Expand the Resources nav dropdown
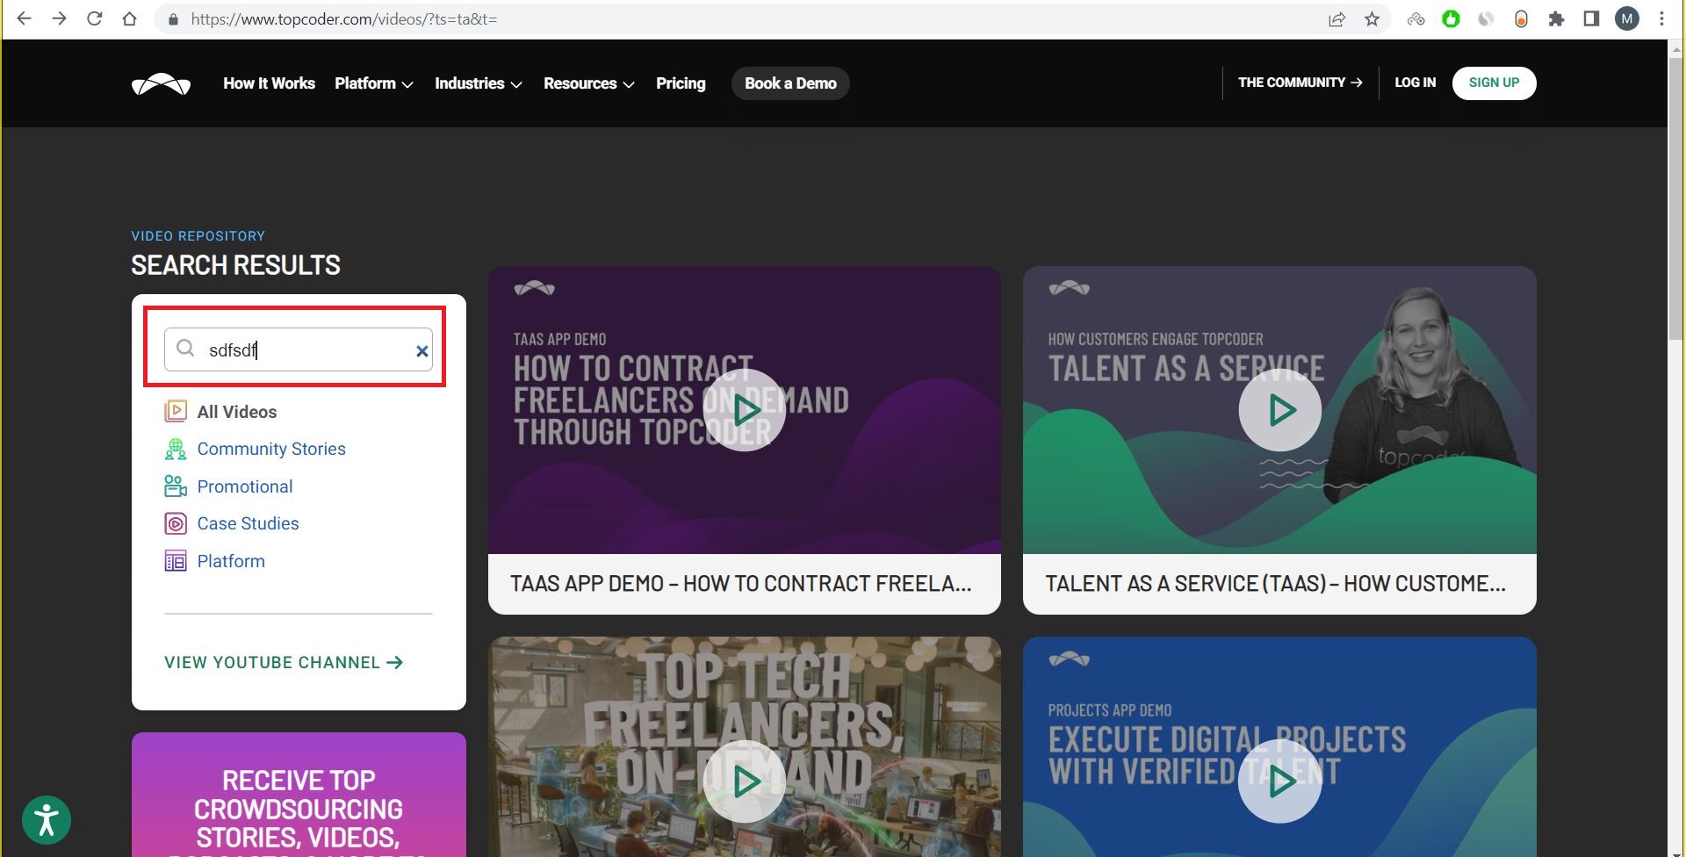 [x=589, y=83]
